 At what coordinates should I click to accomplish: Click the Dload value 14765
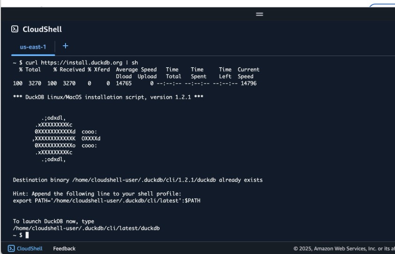click(x=124, y=84)
